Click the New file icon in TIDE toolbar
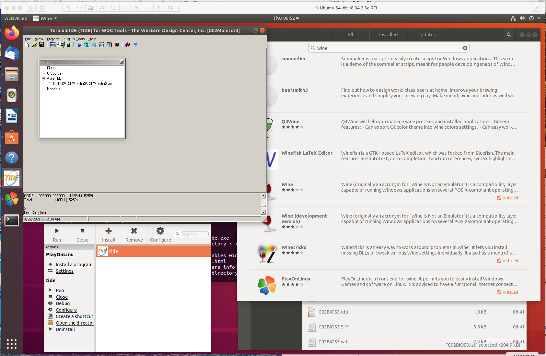 pyautogui.click(x=27, y=45)
